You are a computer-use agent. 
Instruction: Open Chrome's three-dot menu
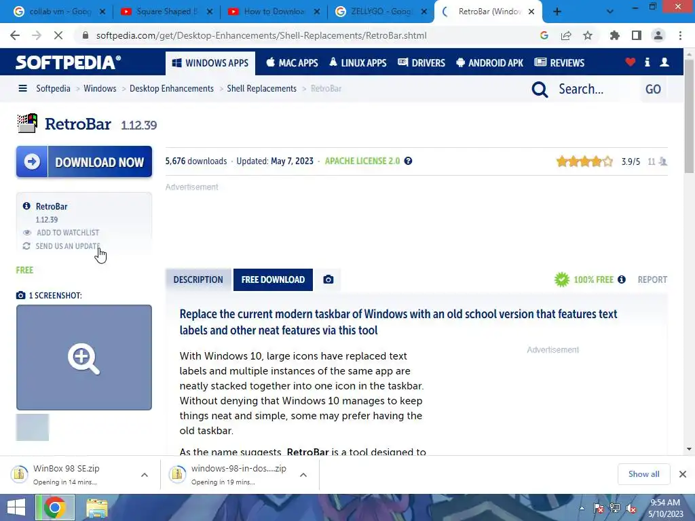(680, 35)
